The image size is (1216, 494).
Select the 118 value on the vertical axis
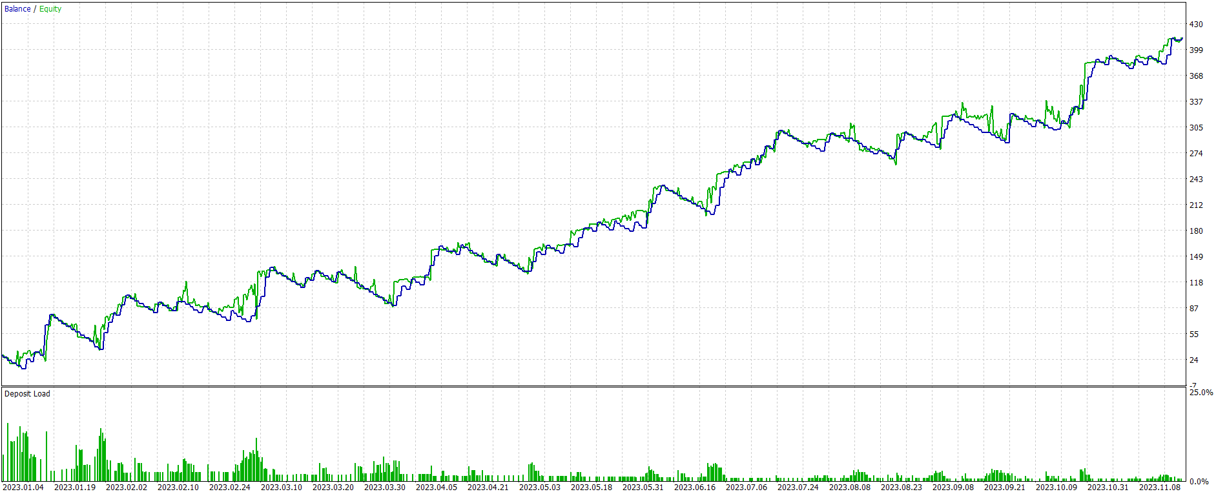coord(1196,283)
